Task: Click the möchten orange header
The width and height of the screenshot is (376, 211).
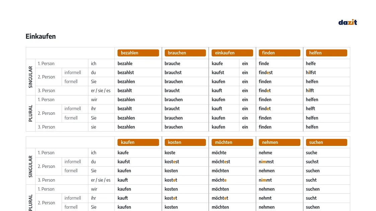Action: click(x=232, y=142)
